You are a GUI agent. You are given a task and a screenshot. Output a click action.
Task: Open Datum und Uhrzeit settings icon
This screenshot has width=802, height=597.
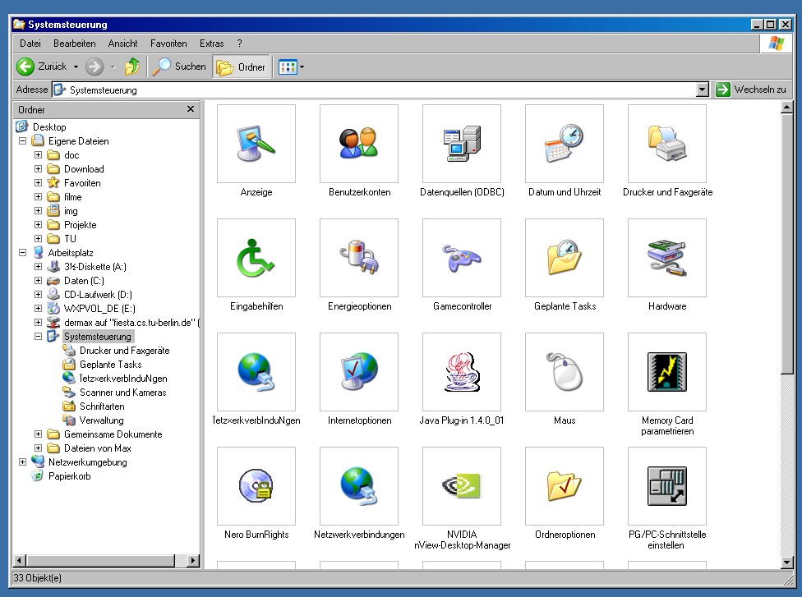(564, 144)
